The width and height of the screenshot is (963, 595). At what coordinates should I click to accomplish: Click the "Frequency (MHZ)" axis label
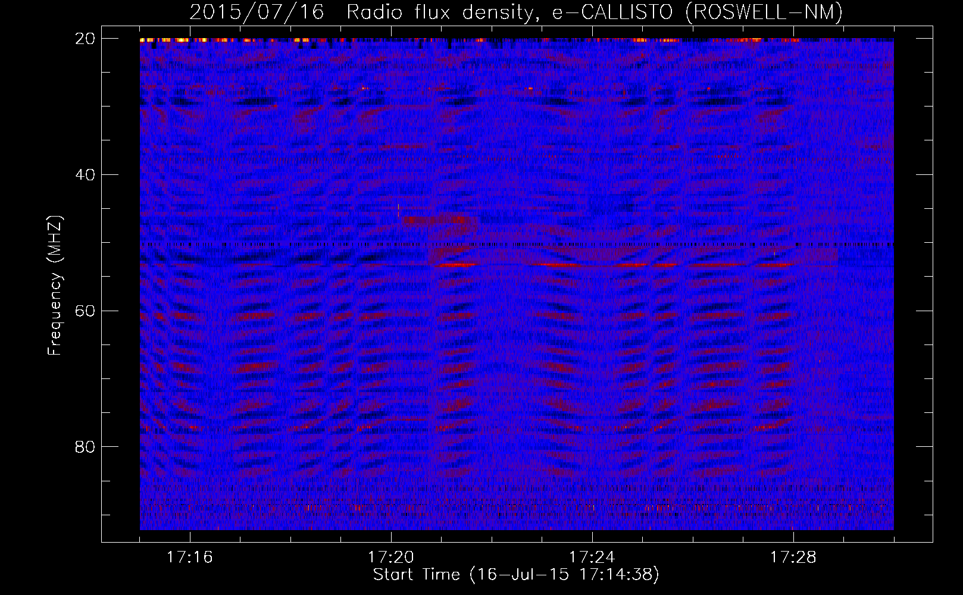pyautogui.click(x=55, y=286)
